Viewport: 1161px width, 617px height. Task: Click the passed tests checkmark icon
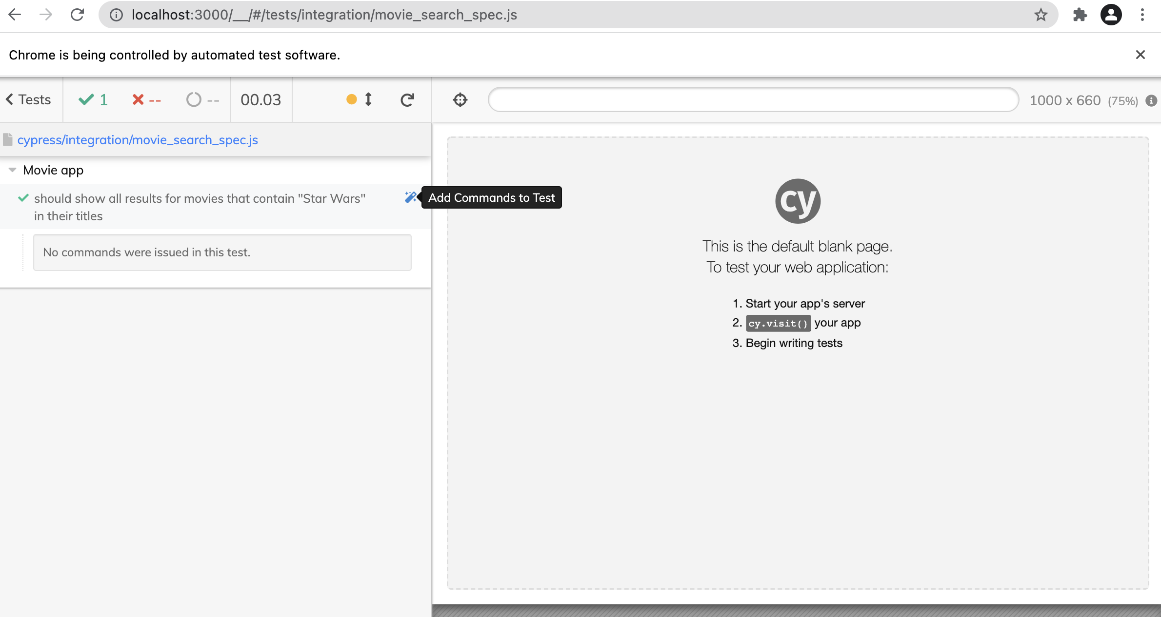(86, 99)
